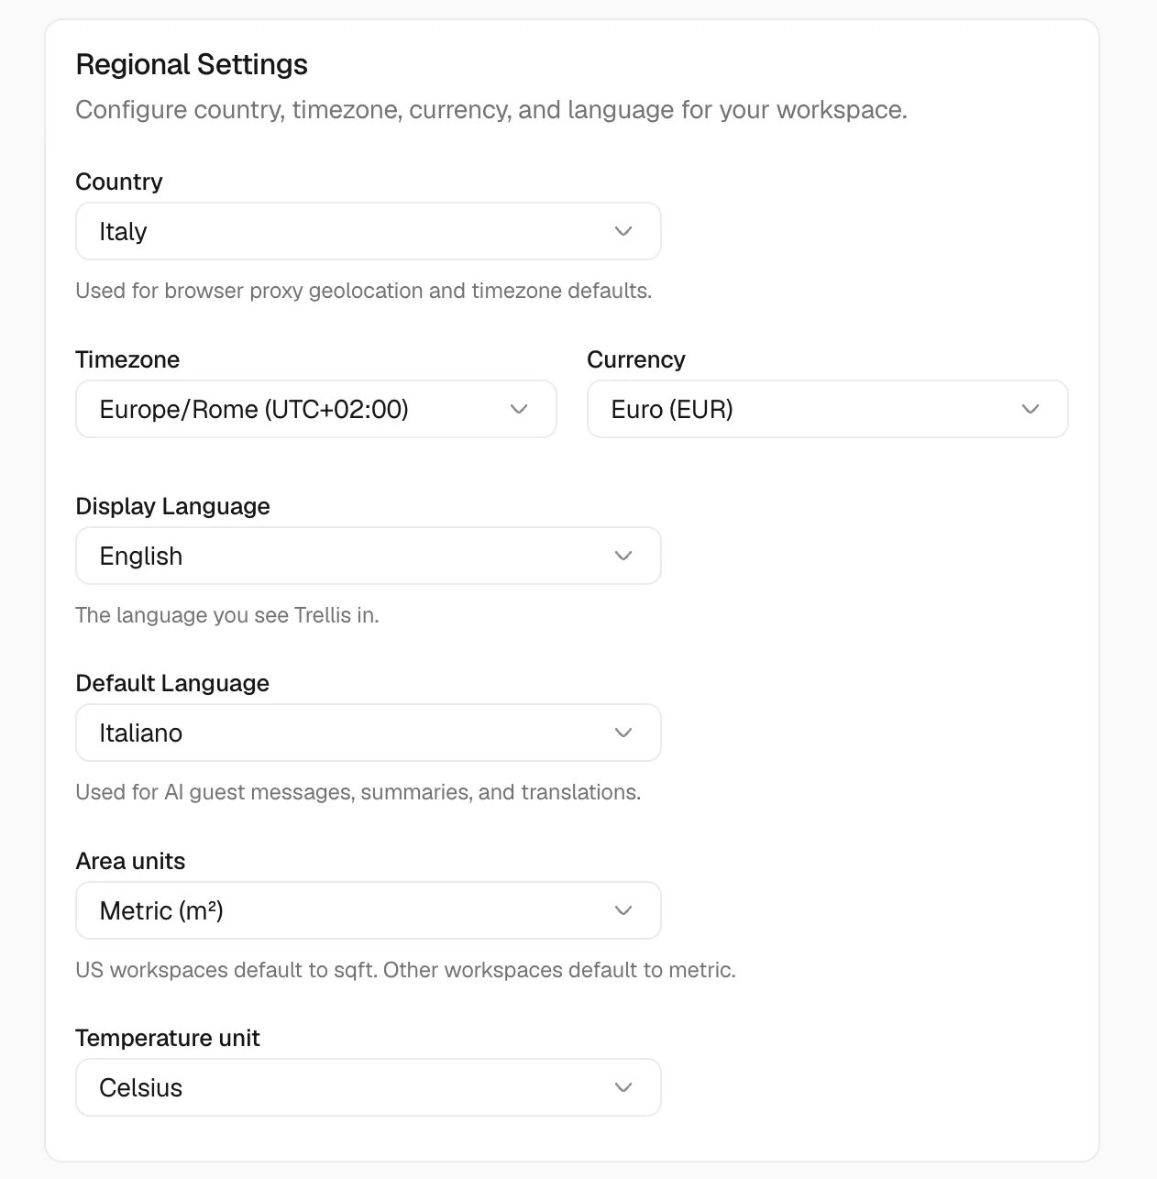Click the text 'Used for browser proxy geolocation'

point(250,291)
